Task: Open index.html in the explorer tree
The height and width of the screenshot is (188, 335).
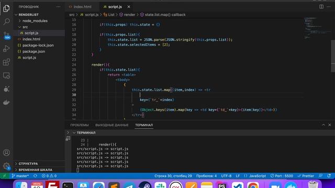Action: 31,39
